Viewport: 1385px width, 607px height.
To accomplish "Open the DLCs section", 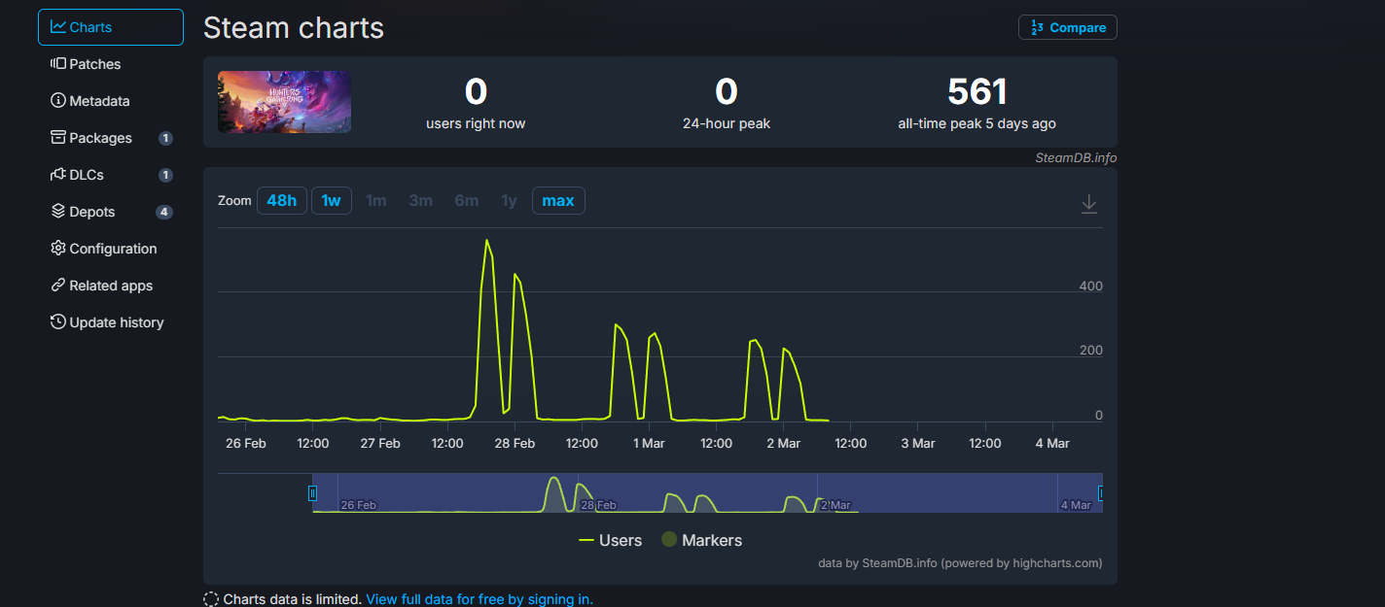I will click(86, 175).
